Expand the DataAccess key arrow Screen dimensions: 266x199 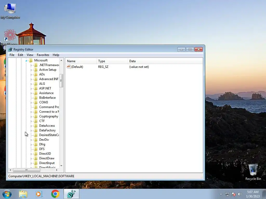click(31, 126)
